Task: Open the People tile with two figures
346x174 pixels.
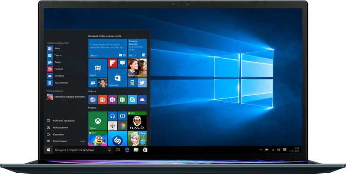Action: tap(93, 82)
